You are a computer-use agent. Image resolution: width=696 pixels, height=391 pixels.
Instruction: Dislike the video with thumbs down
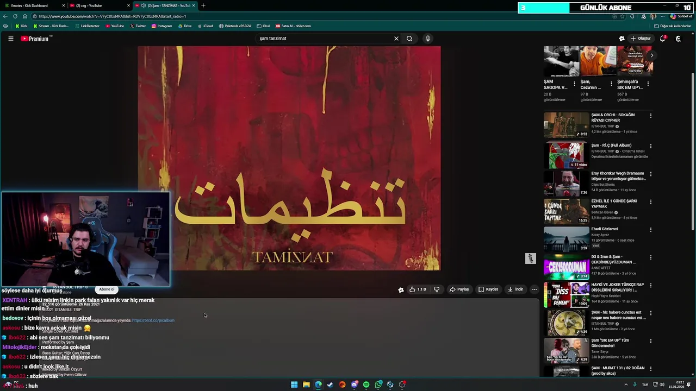point(437,289)
